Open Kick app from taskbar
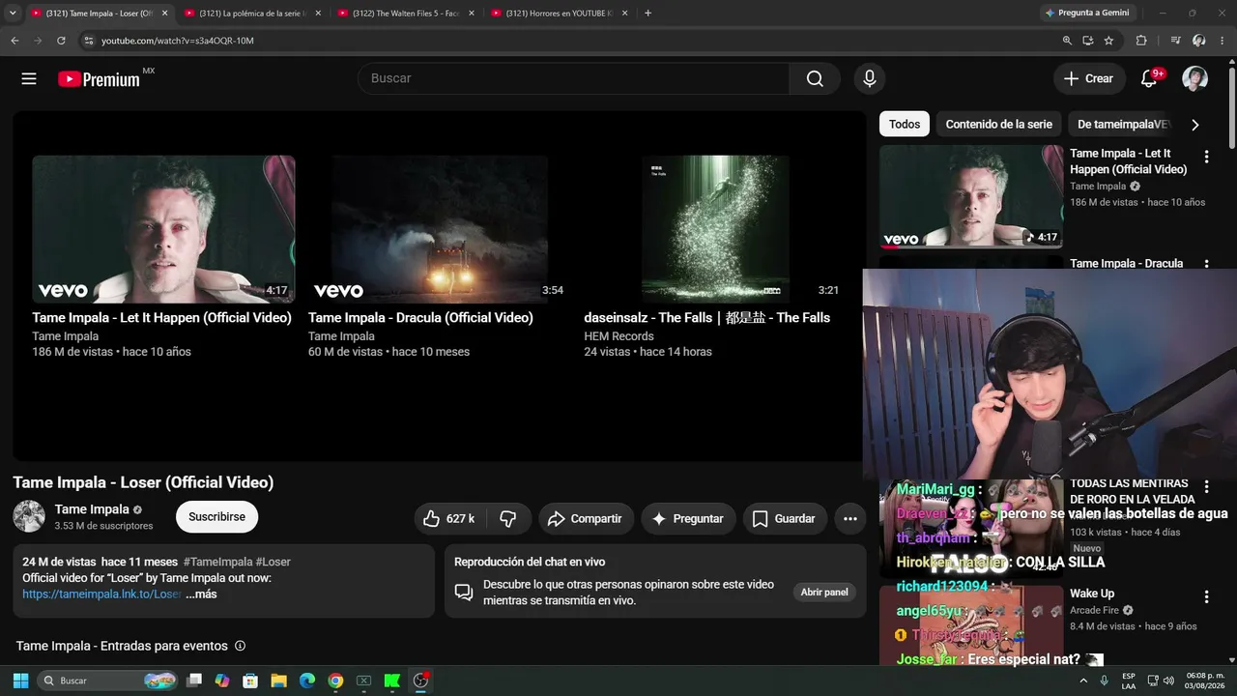Viewport: 1237px width, 696px height. [x=392, y=681]
